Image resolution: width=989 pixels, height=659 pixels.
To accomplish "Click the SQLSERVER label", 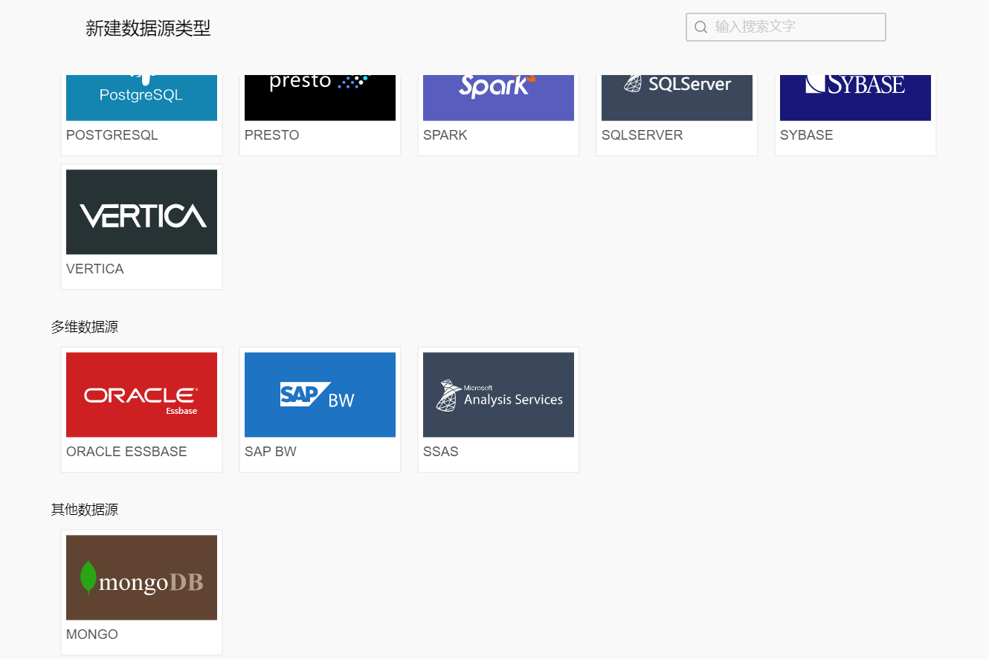I will click(642, 135).
